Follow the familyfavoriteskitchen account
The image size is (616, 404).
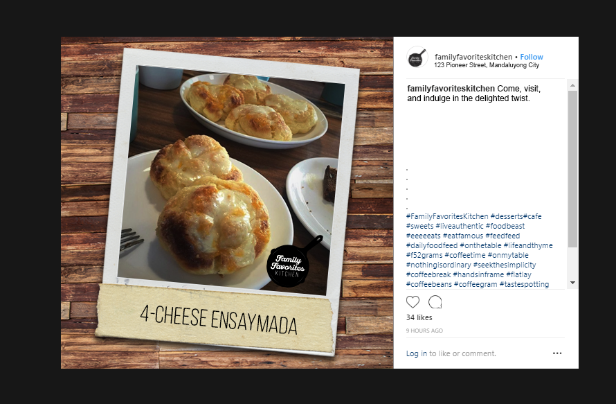click(x=532, y=57)
